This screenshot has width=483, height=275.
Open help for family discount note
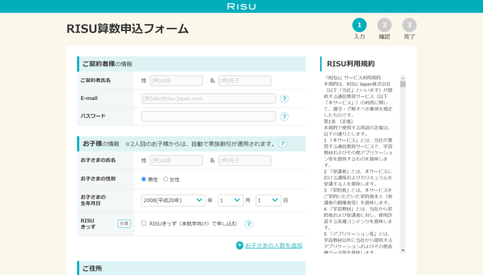click(283, 144)
